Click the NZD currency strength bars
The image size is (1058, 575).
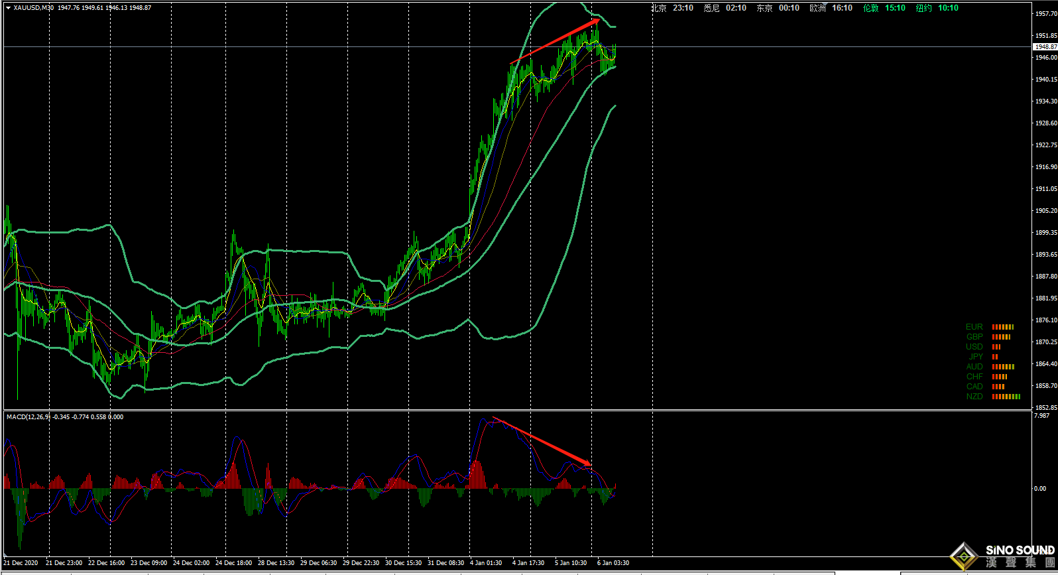point(1006,397)
